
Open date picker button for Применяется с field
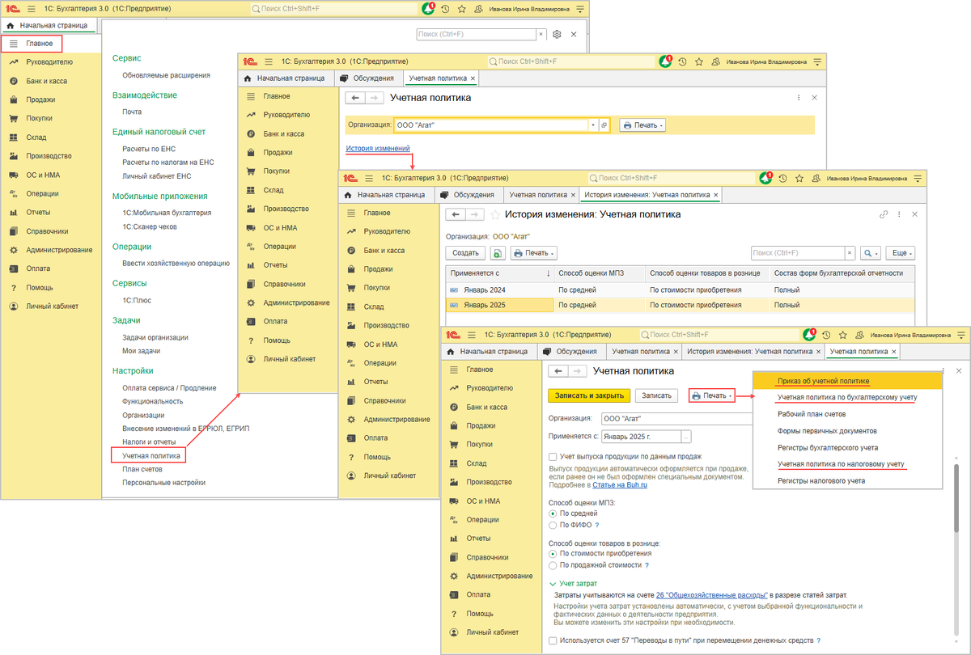point(686,437)
